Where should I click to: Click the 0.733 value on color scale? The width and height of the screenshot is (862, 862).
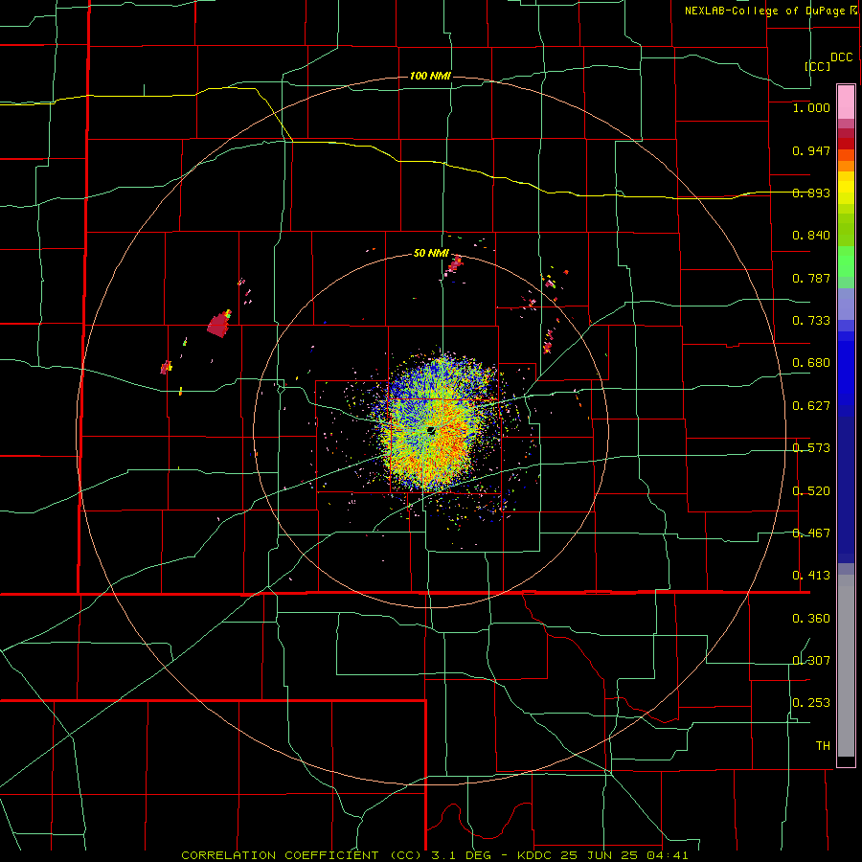click(x=811, y=321)
